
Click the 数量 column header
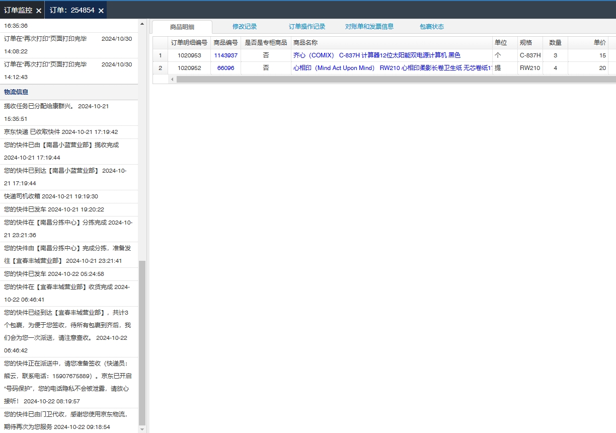555,43
